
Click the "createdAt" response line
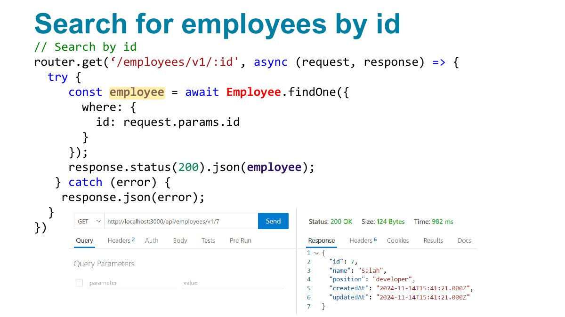[401, 288]
